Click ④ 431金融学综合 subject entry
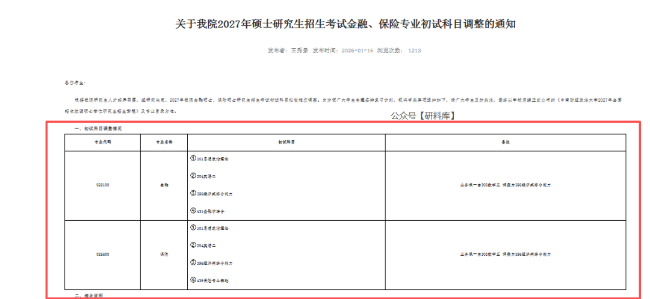Image resolution: width=650 pixels, height=299 pixels. pyautogui.click(x=211, y=211)
